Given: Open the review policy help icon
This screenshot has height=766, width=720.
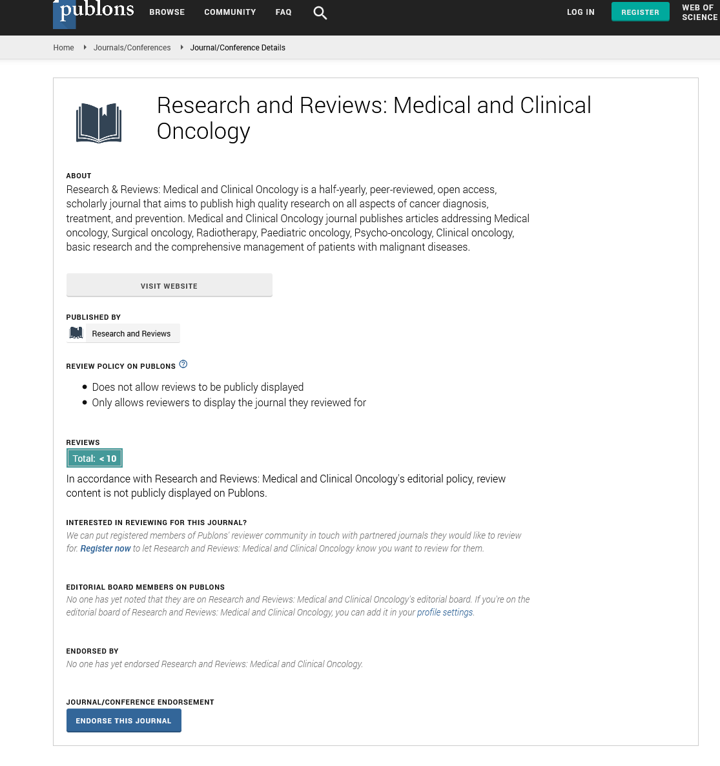Looking at the screenshot, I should 183,364.
